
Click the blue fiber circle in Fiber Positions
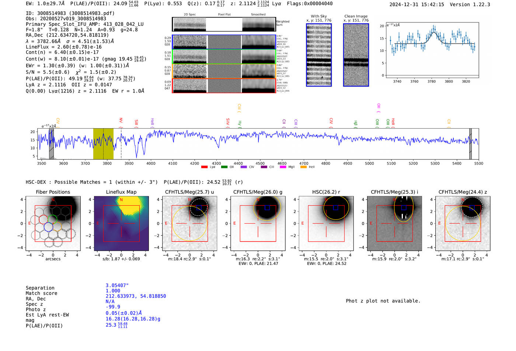48,227
